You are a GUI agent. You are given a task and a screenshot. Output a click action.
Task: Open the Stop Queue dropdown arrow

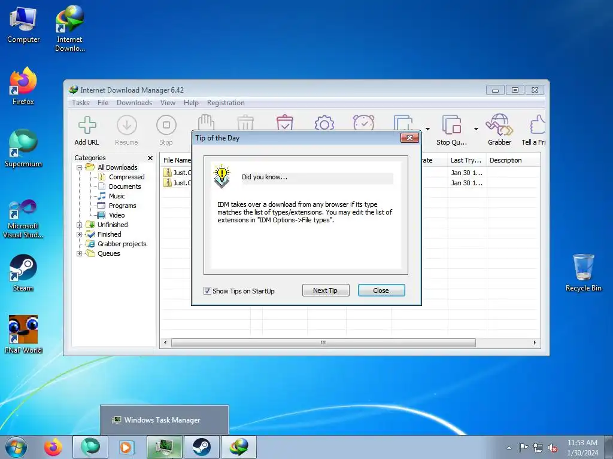[476, 129]
